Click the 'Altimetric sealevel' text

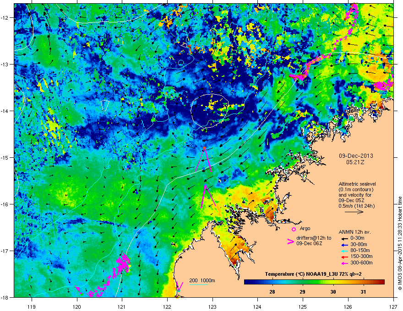[357, 184]
